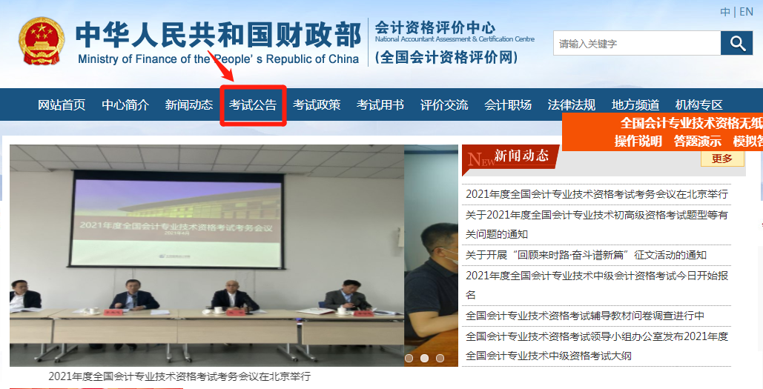This screenshot has height=389, width=763.
Task: Open the 回顾来时路·奋斗谱新篇 征文活动 notice
Action: coord(586,255)
